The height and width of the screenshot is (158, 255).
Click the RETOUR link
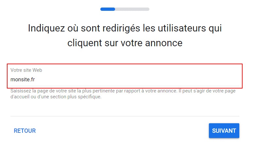pos(25,131)
